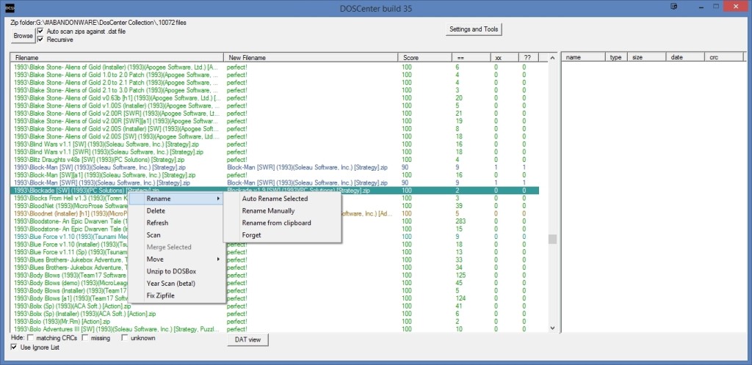Select row Bolix (Sp) (Installer) (1993)
The width and height of the screenshot is (752, 365).
click(275, 314)
